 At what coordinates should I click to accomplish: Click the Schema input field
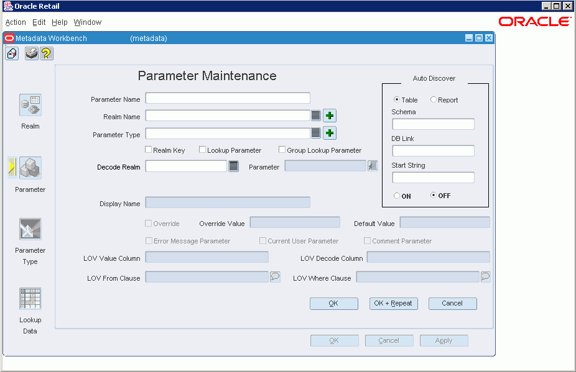433,124
